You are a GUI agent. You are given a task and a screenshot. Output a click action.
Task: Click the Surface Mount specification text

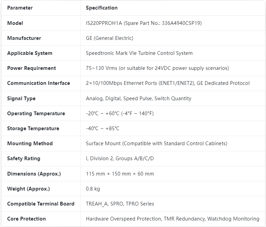(157, 143)
